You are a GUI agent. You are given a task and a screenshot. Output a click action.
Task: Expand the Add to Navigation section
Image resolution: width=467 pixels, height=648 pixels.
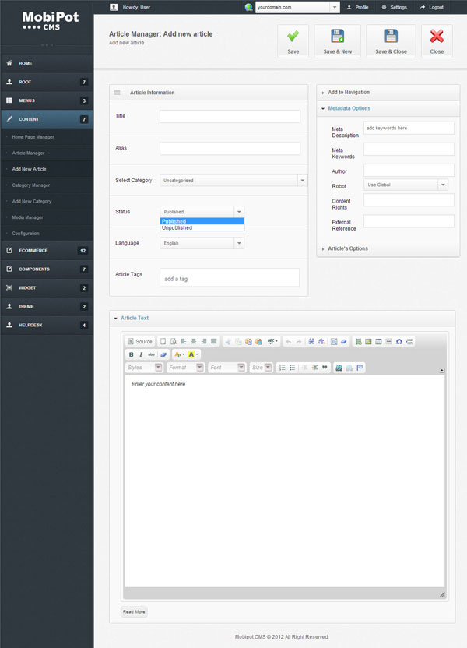388,92
